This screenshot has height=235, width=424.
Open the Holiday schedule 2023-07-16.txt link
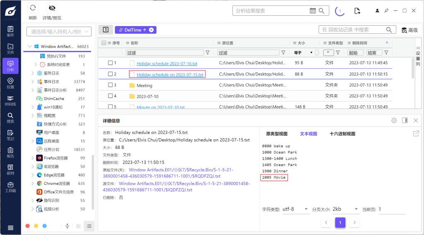167,63
